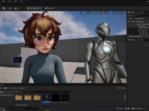Open the Help menu
The image size is (149, 111).
[21, 1]
